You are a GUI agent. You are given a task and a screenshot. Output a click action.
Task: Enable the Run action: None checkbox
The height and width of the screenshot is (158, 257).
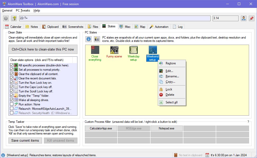[x=12, y=104]
